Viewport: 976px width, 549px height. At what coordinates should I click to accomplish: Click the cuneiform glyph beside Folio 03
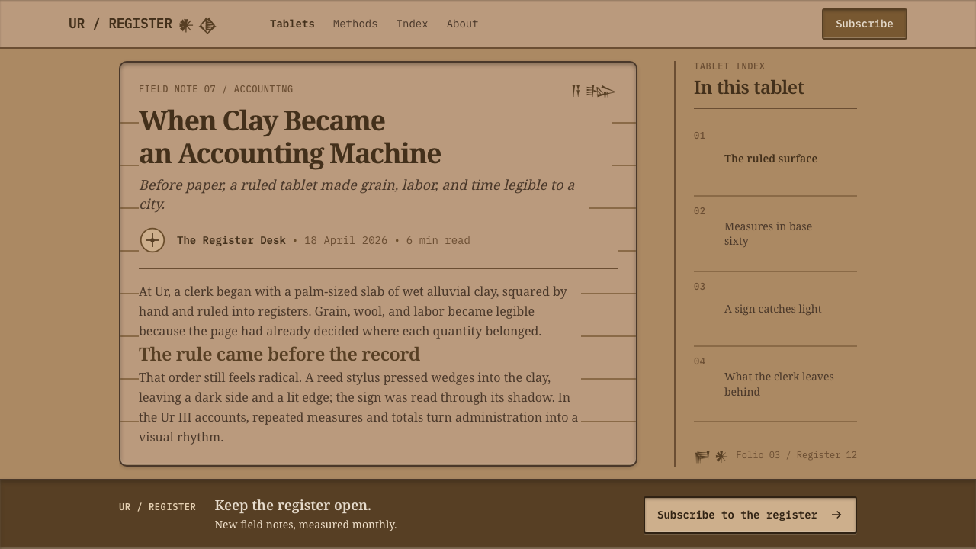[711, 456]
